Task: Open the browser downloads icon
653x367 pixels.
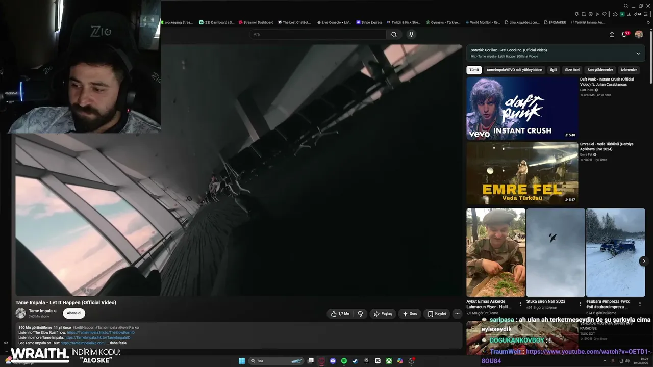Action: pyautogui.click(x=629, y=14)
